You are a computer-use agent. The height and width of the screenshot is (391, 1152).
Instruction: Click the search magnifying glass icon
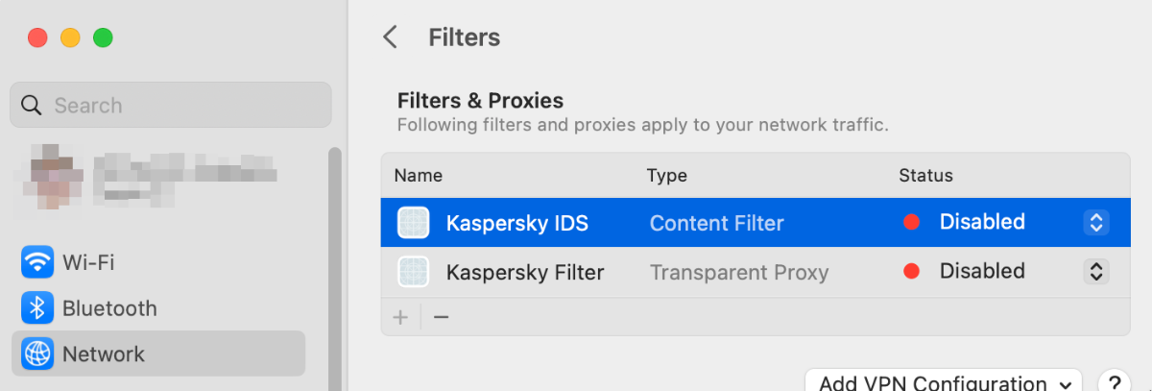click(32, 106)
